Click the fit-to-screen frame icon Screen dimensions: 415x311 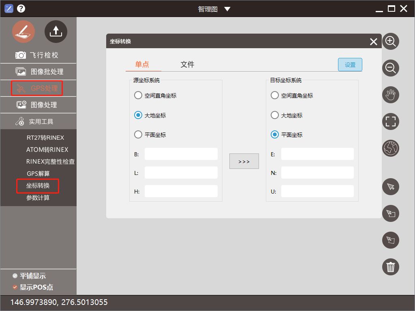[391, 121]
